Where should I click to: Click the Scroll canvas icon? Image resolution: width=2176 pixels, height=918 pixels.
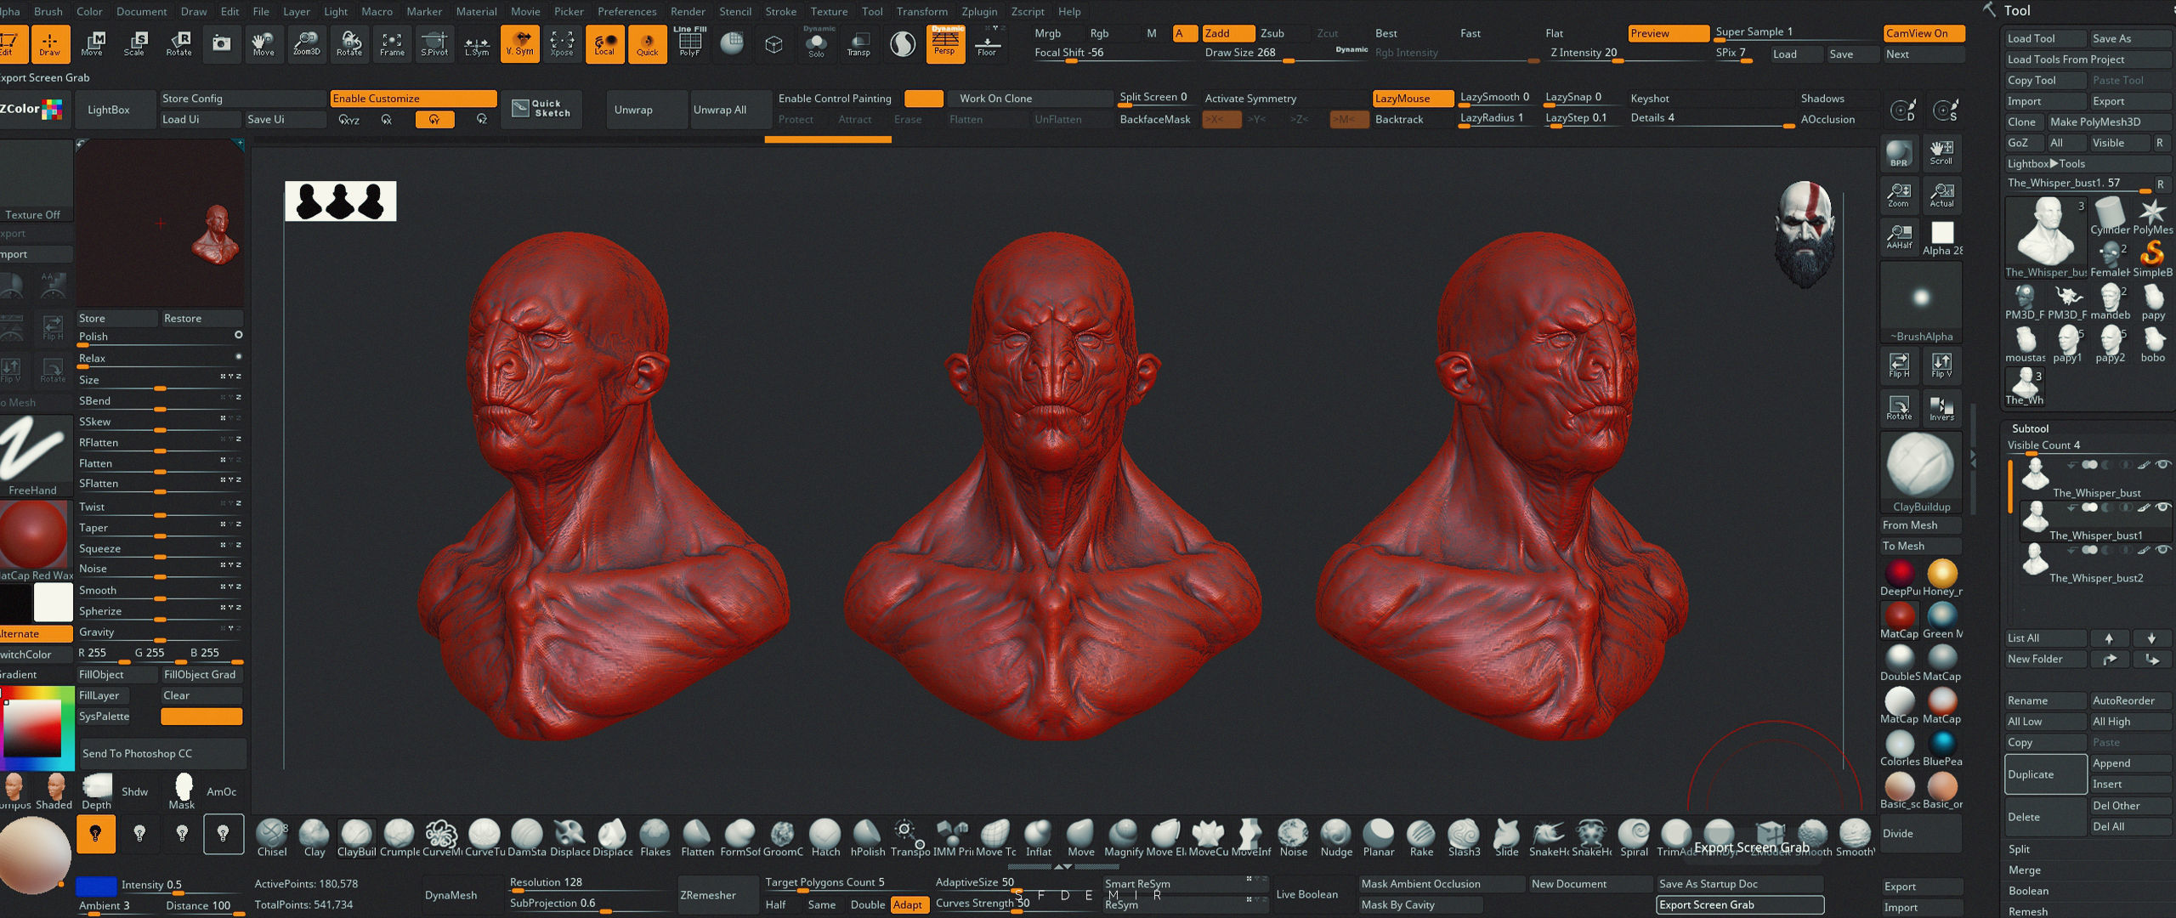pos(1941,153)
